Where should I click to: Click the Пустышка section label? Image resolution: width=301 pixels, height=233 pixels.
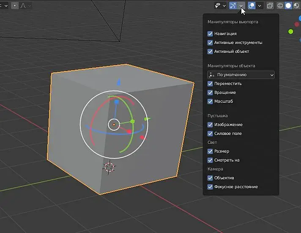tap(217, 115)
